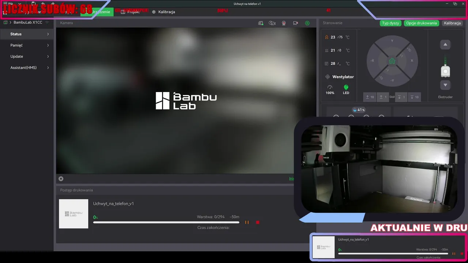Click the extruder toolhead image

[x=445, y=71]
